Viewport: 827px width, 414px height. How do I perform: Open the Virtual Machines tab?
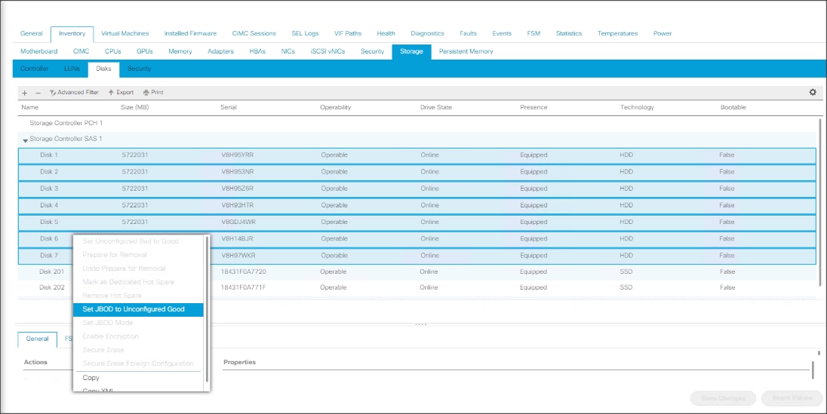pos(125,33)
